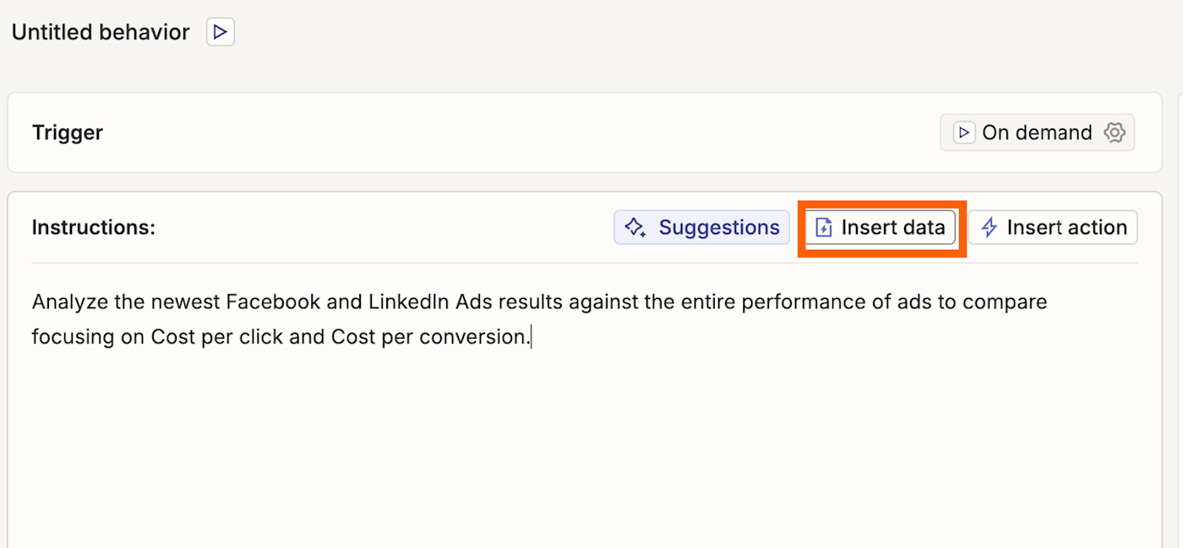The height and width of the screenshot is (548, 1183).
Task: Click the sparkle icon on Suggestions
Action: [635, 227]
